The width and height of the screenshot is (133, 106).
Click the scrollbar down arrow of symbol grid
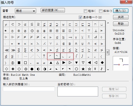(x=108, y=70)
